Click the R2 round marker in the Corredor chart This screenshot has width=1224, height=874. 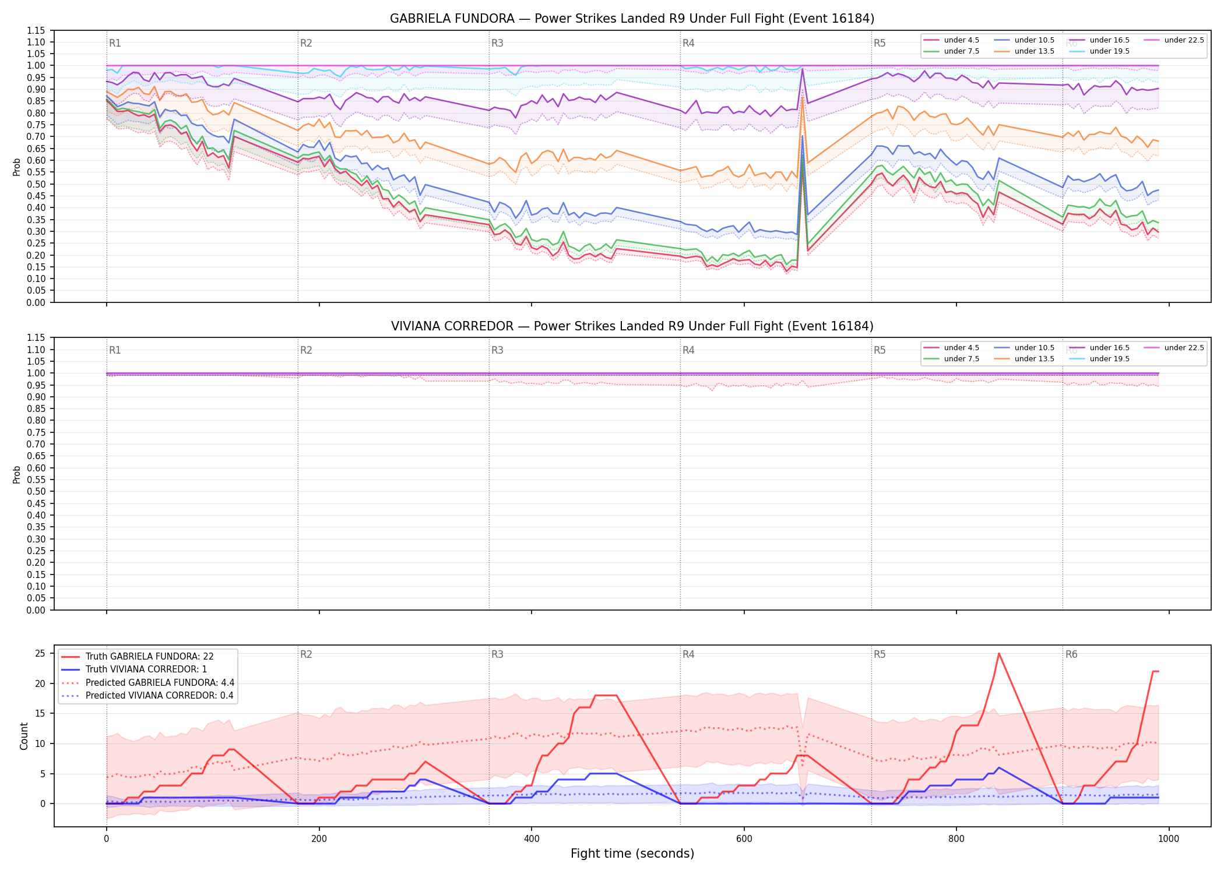[306, 350]
